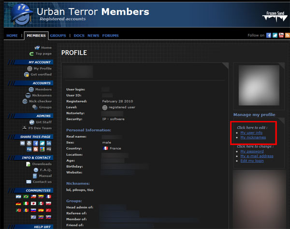
Task: Open Urt Staff under Admins
Action: click(41, 122)
